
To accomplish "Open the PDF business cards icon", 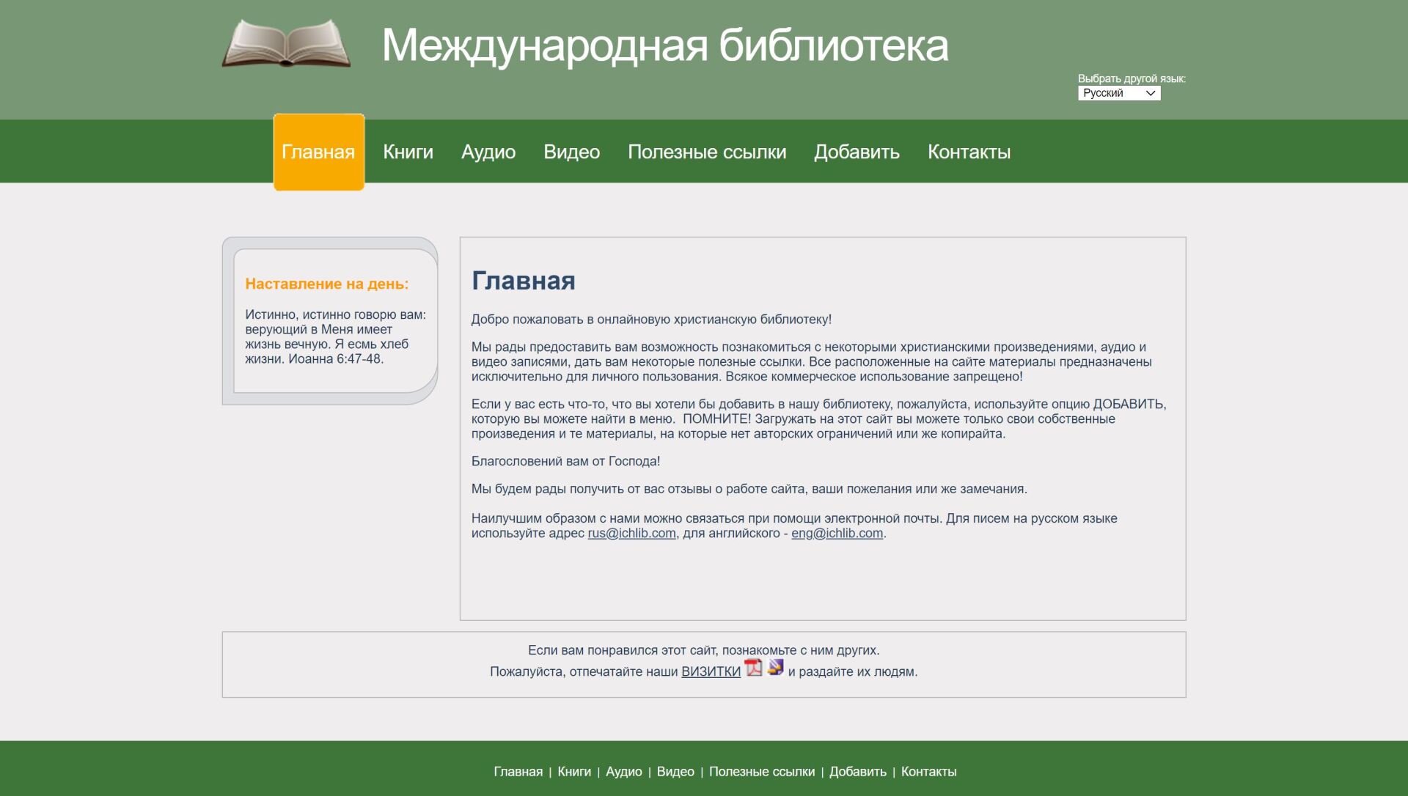I will [753, 668].
